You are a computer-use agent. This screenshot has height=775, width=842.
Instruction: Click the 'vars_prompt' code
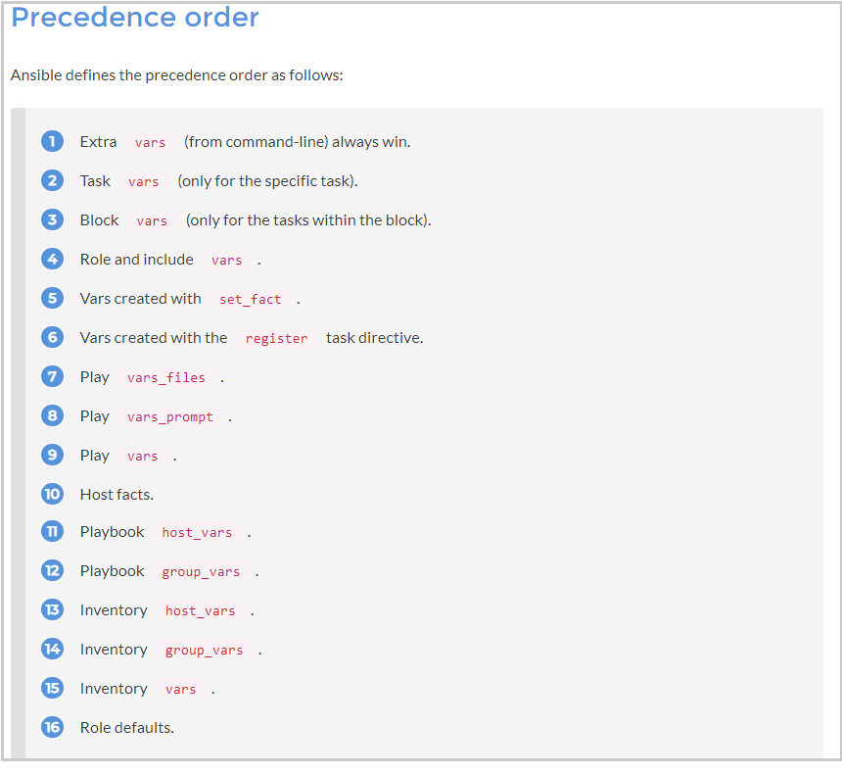(x=170, y=417)
